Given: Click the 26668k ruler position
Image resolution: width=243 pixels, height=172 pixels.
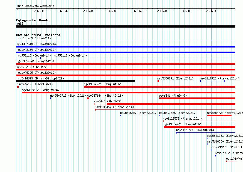Looking at the screenshot, I should pyautogui.click(x=186, y=11).
